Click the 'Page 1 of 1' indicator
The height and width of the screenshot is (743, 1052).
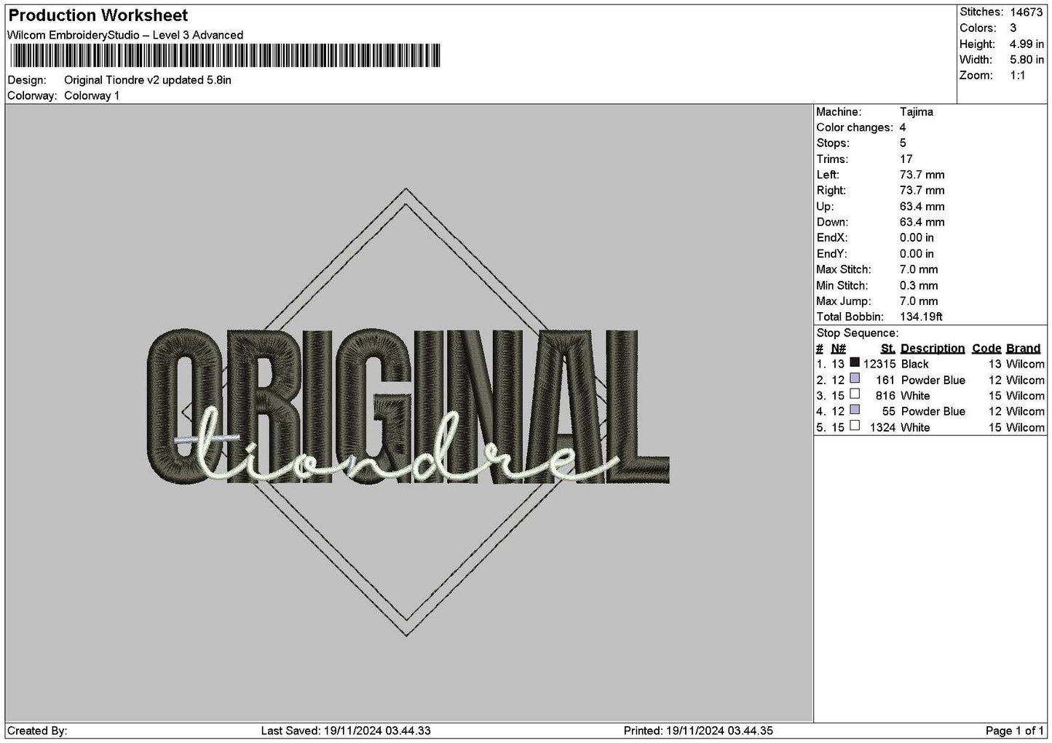point(1014,731)
